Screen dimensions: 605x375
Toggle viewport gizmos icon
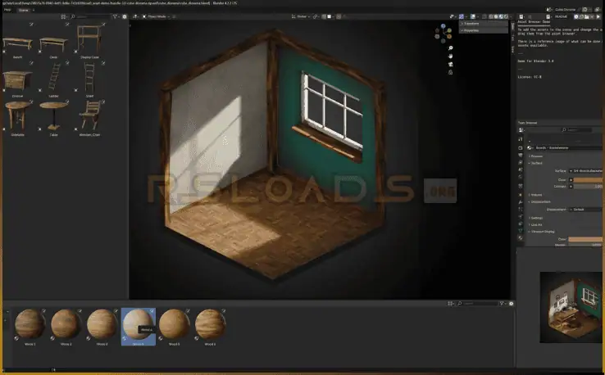click(x=462, y=16)
